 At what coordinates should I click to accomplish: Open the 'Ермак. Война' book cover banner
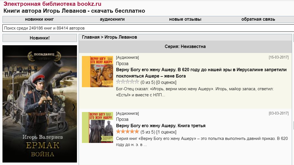pyautogui.click(x=40, y=104)
